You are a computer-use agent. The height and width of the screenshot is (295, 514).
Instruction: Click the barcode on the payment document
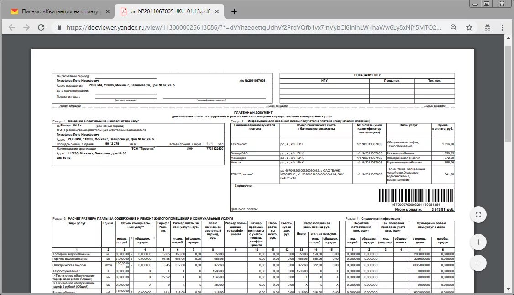[x=416, y=195]
